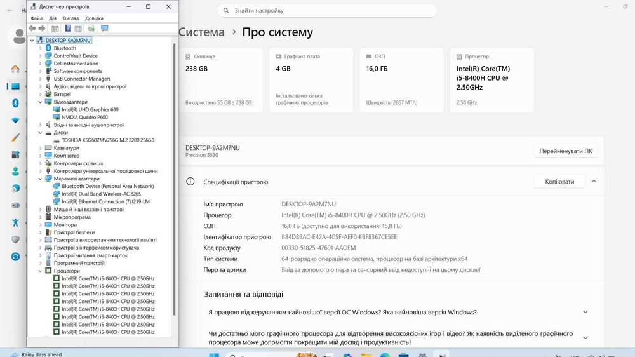Click the Home icon in Settings sidebar
This screenshot has width=635, height=357.
[15, 69]
